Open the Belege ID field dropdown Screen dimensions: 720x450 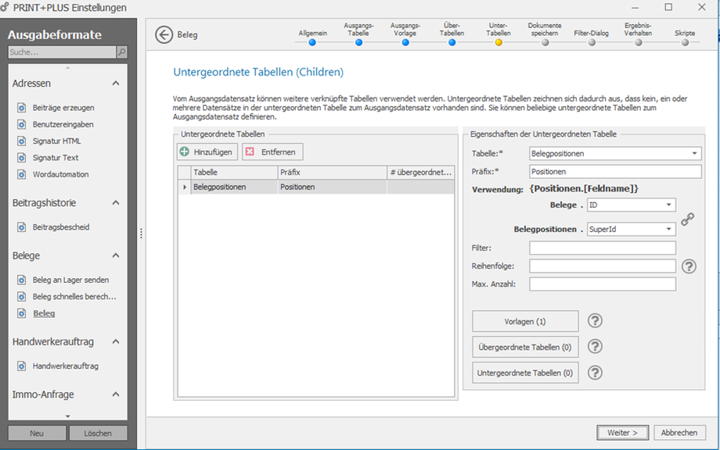[669, 205]
